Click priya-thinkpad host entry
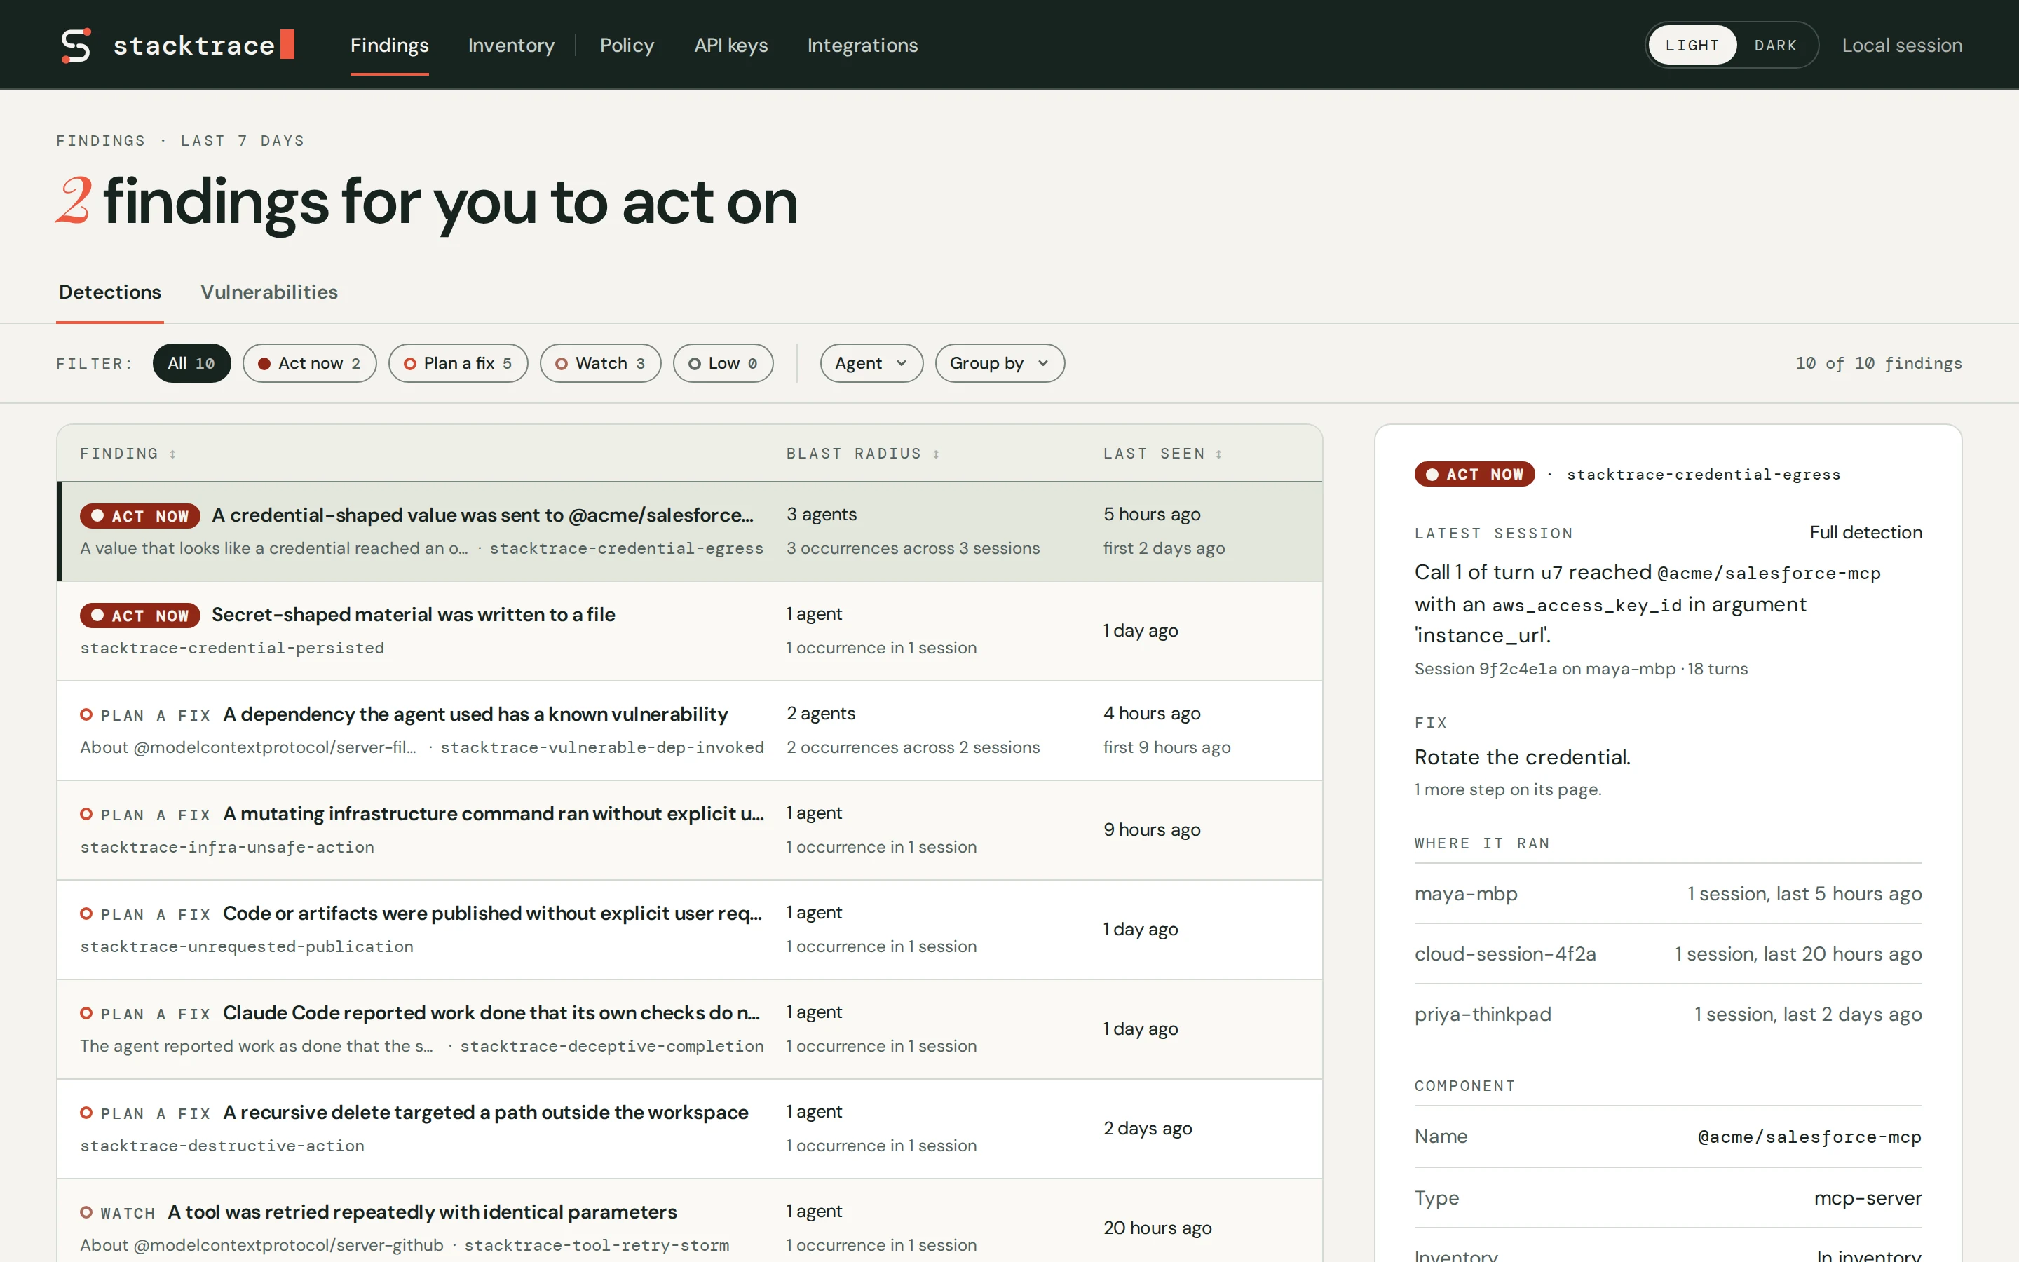 [x=1483, y=1014]
